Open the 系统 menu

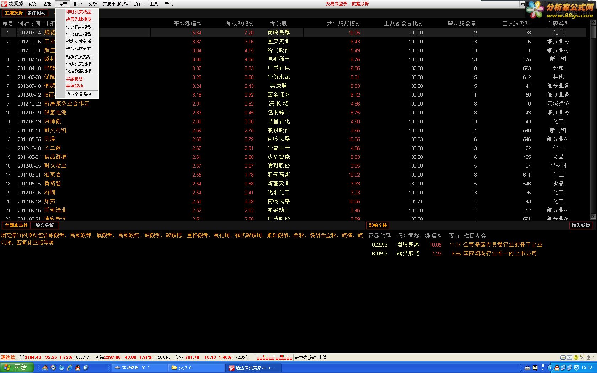point(32,4)
